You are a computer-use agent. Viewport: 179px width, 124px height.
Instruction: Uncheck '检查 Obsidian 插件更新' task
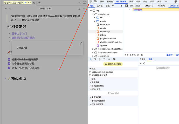9,60
